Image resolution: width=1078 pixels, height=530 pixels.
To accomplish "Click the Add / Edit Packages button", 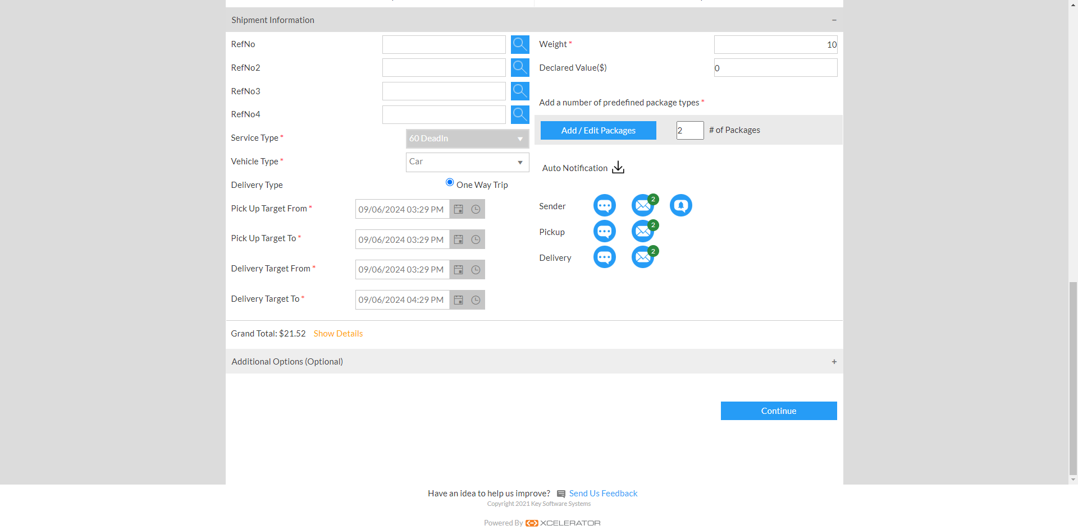I will (x=599, y=131).
